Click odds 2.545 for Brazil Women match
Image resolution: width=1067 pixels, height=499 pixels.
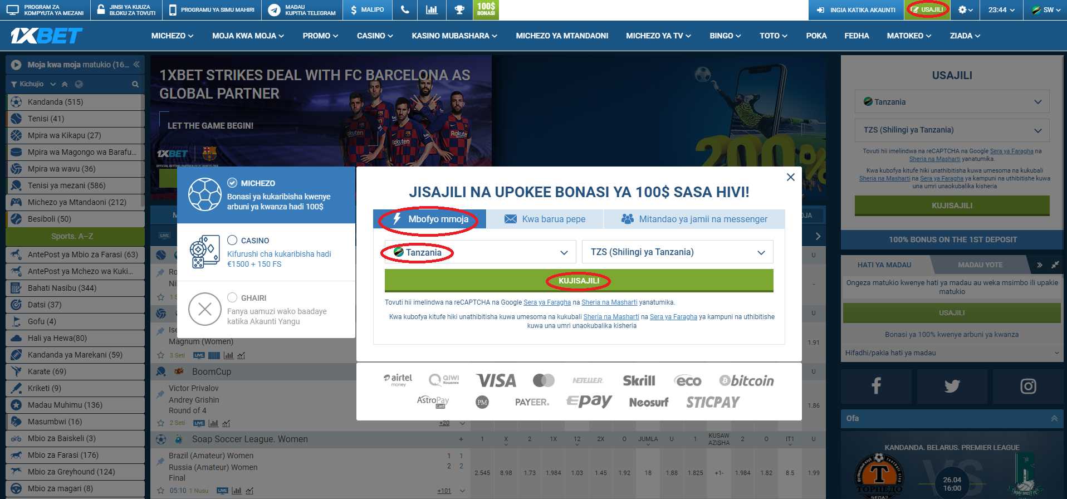482,473
